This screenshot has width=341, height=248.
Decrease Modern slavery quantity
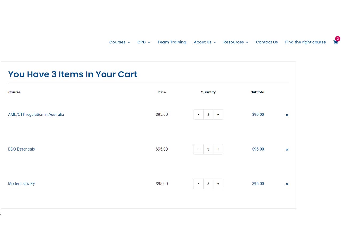(x=198, y=184)
